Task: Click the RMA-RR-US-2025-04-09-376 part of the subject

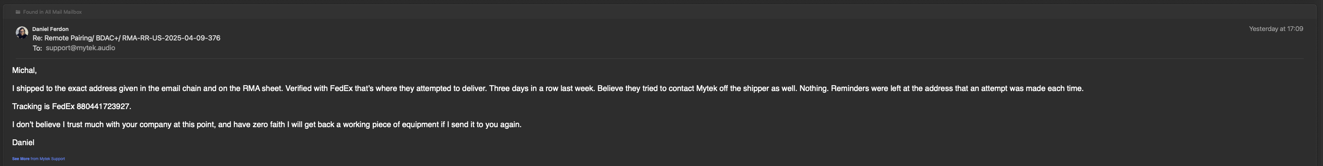Action: point(171,38)
